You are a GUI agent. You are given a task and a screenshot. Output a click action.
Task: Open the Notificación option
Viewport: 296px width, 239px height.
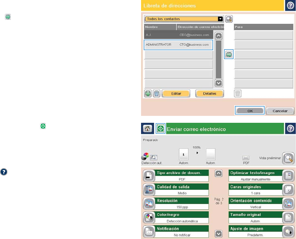pos(182,231)
